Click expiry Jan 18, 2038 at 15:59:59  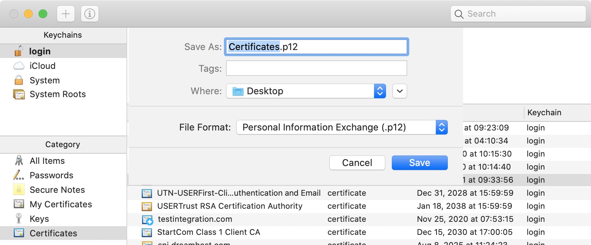point(465,206)
